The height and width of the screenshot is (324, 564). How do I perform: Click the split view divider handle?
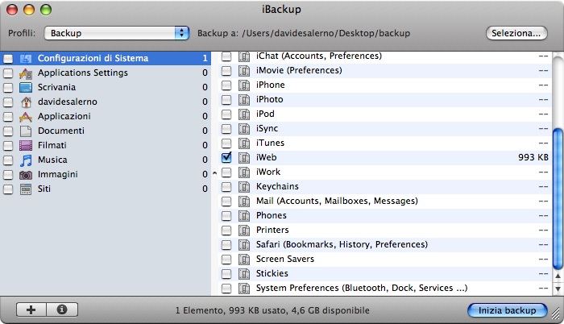click(x=215, y=173)
